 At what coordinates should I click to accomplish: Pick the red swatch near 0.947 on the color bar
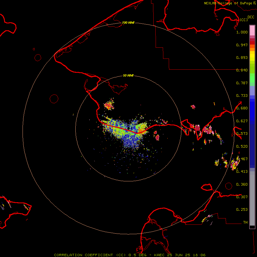(252, 43)
